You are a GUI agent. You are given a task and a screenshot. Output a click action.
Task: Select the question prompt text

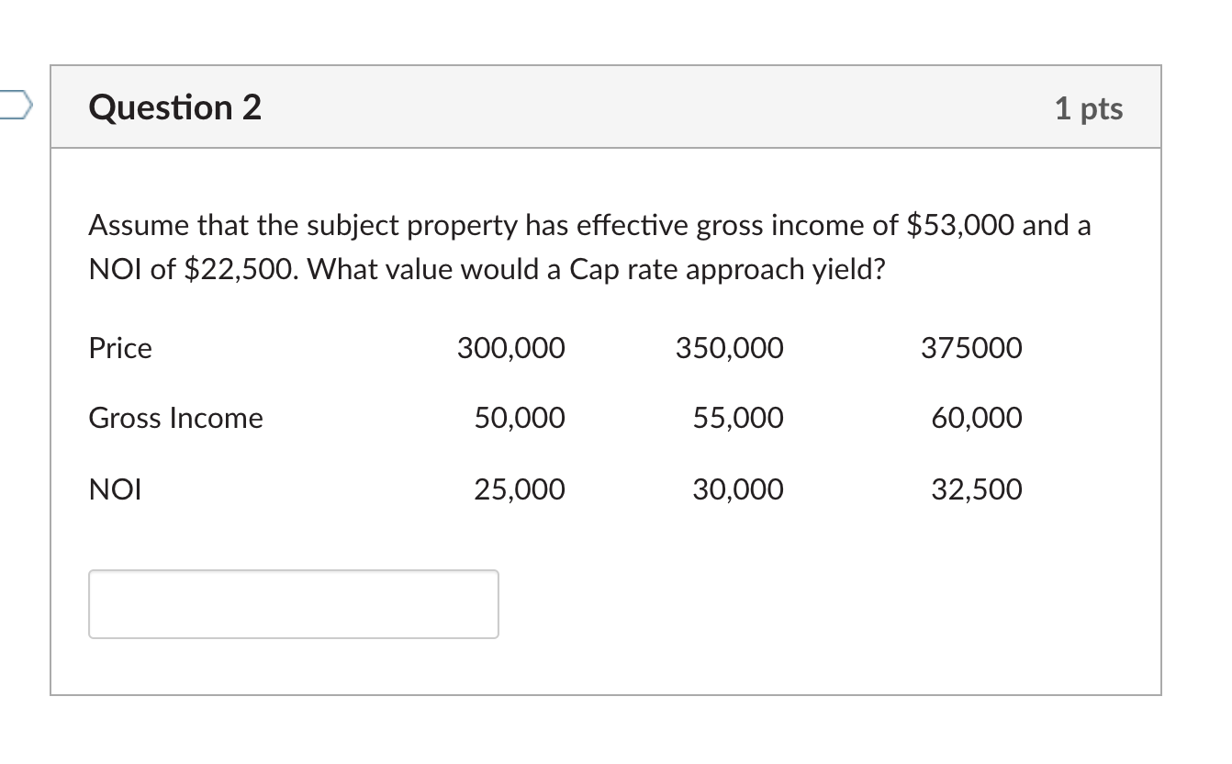[x=588, y=246]
